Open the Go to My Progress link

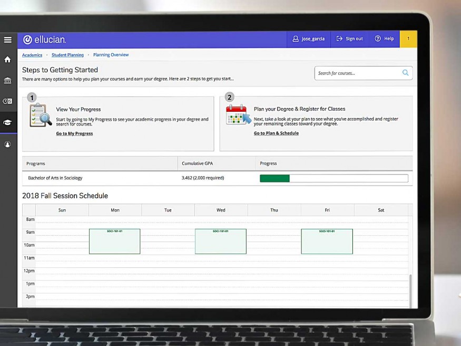coord(74,133)
